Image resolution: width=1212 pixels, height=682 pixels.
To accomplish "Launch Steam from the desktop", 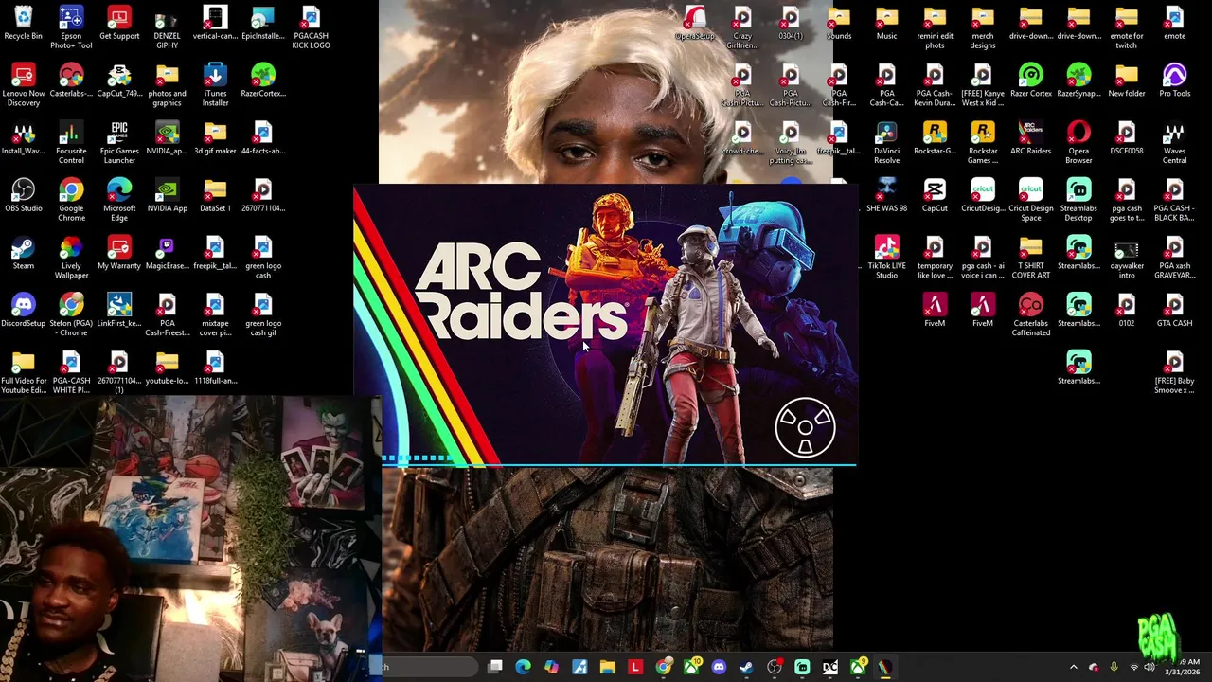I will pos(23,254).
